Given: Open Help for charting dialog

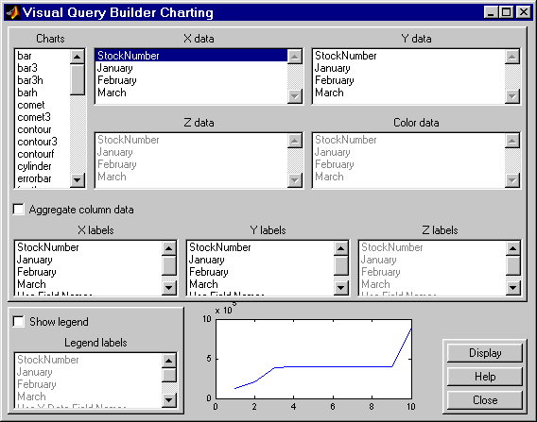Looking at the screenshot, I should tap(485, 377).
